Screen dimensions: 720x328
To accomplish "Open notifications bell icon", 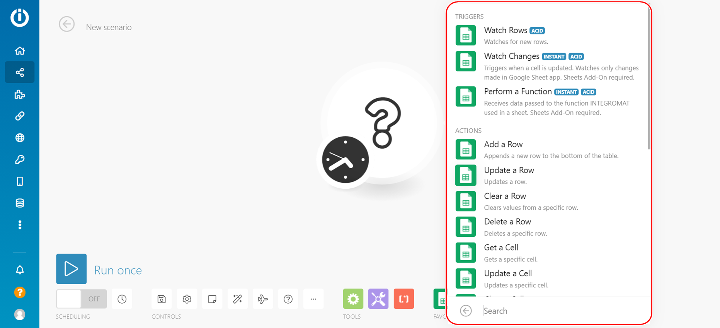I will 20,270.
